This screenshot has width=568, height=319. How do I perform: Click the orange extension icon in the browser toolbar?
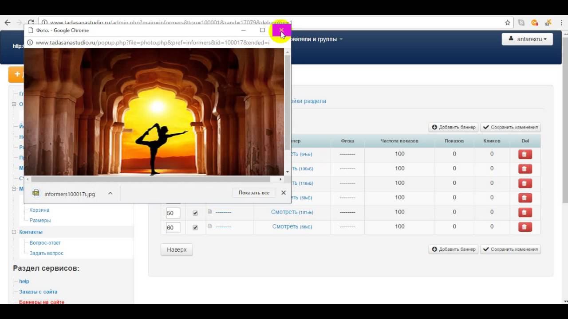point(535,23)
